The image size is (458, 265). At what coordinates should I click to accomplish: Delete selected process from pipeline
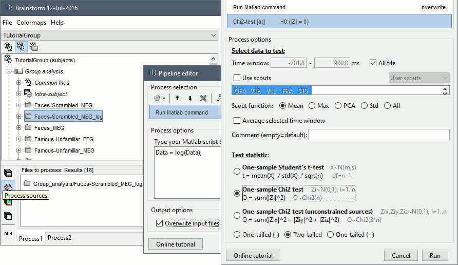tap(203, 98)
